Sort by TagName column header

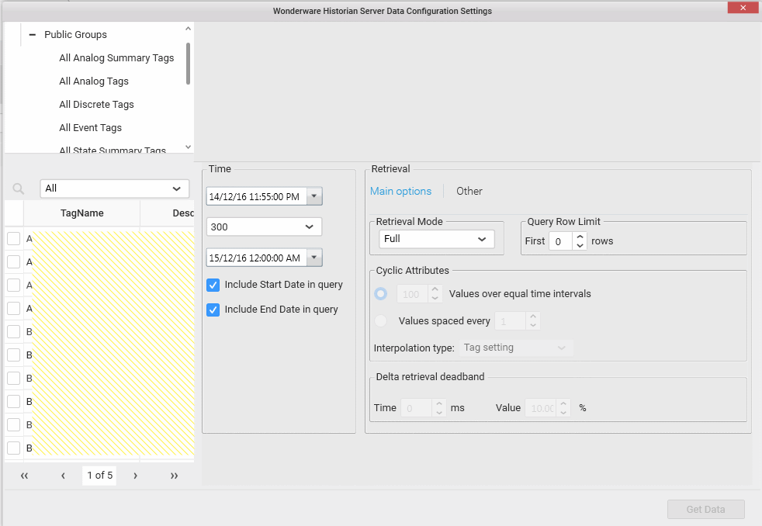[81, 213]
